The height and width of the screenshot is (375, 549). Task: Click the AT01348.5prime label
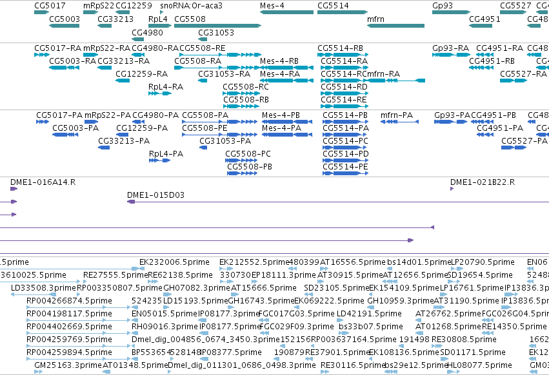point(135,365)
